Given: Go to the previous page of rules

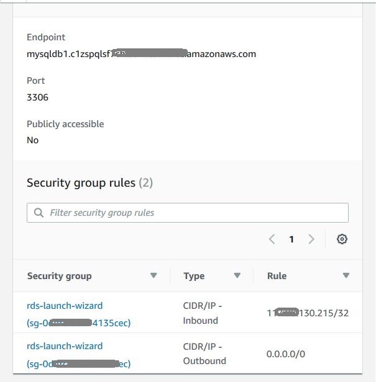Looking at the screenshot, I should [272, 239].
